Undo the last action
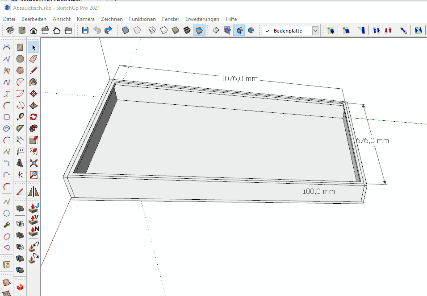Image resolution: width=427 pixels, height=296 pixels. point(96,30)
